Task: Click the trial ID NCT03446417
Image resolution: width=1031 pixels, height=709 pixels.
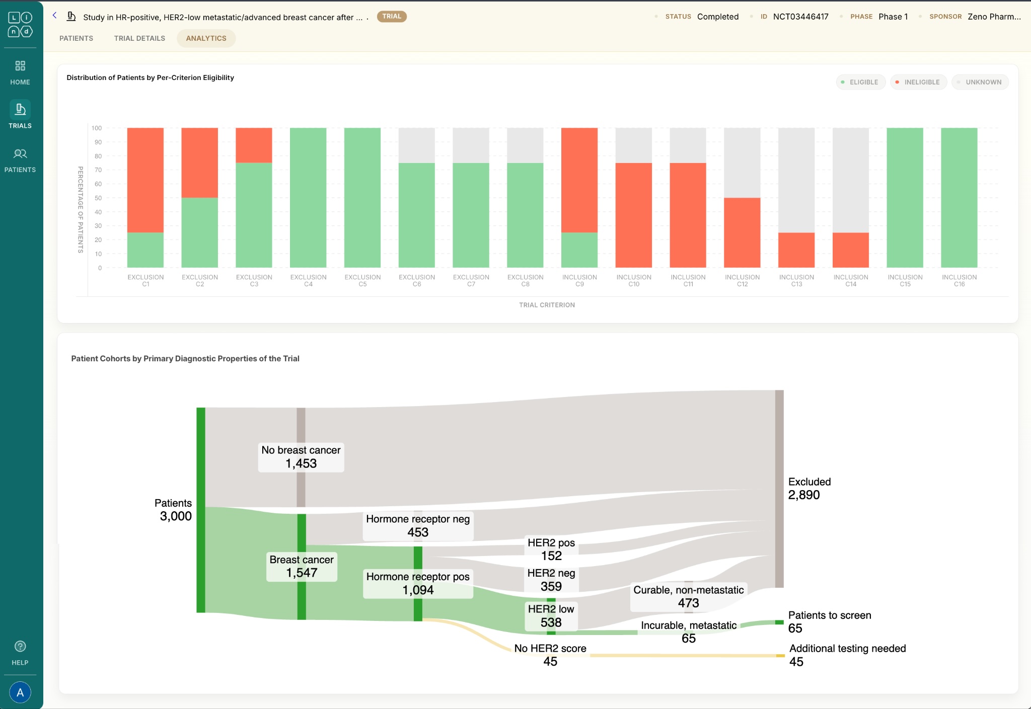Action: tap(800, 16)
